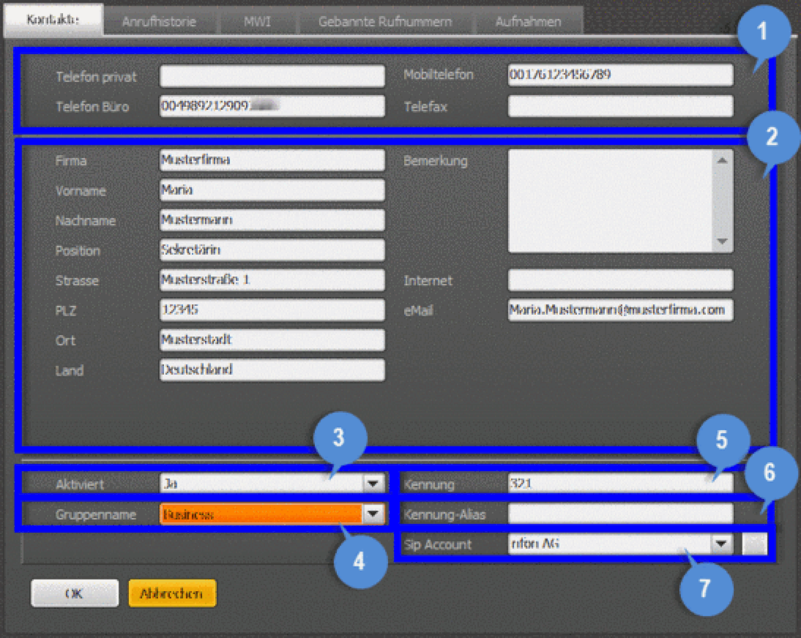Click the eMail address field
The image size is (801, 638).
click(620, 310)
